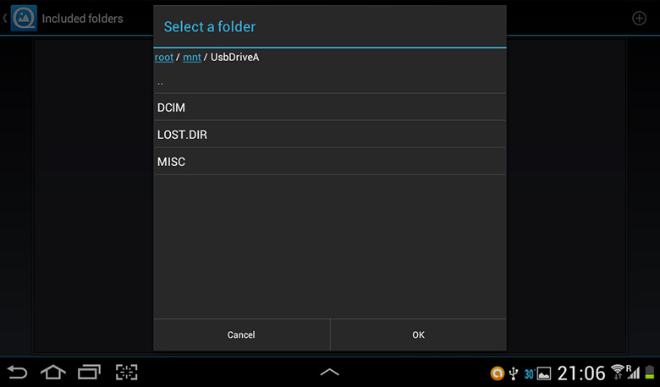Tap the 21:06 clock display
The width and height of the screenshot is (660, 387).
pyautogui.click(x=581, y=373)
